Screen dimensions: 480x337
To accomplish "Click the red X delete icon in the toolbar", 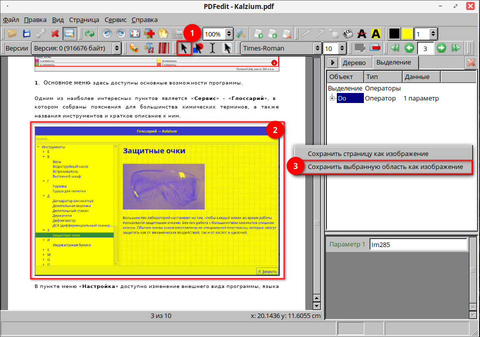I will [55, 34].
